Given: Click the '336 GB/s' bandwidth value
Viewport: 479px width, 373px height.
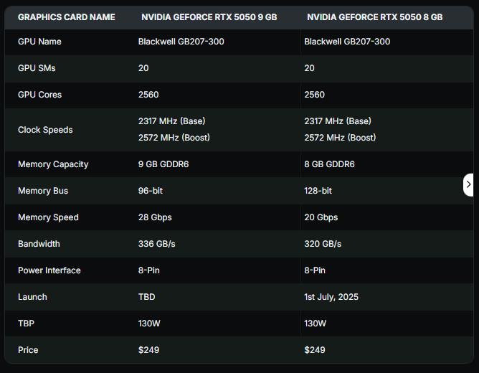Looking at the screenshot, I should [156, 244].
